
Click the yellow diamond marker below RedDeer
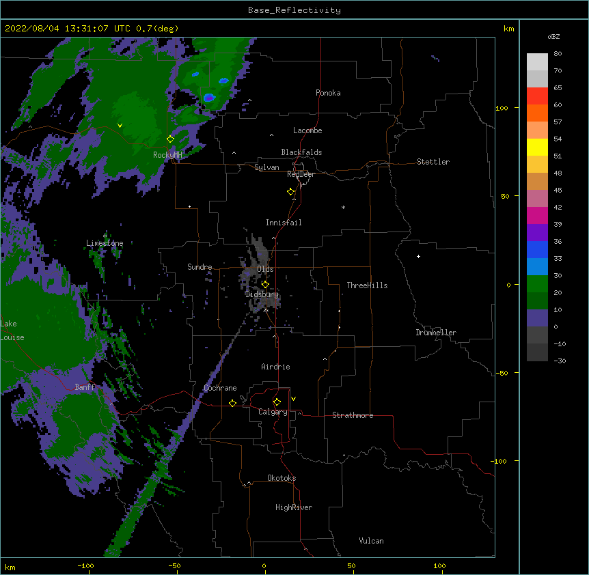pos(291,192)
